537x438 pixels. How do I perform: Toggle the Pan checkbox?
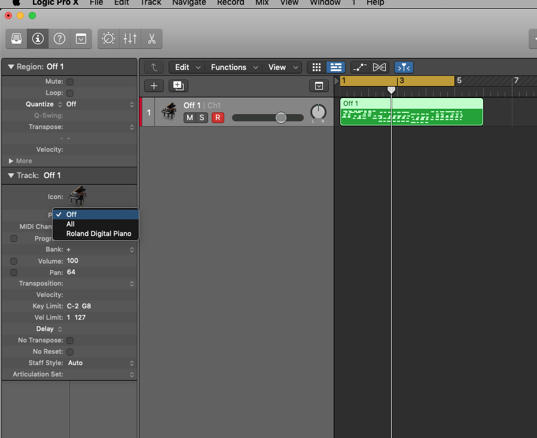14,272
